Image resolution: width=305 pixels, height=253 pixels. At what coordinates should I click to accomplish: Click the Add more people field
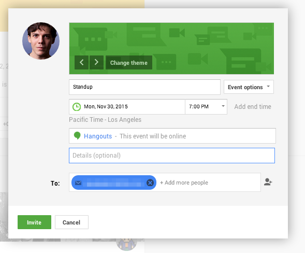click(209, 182)
